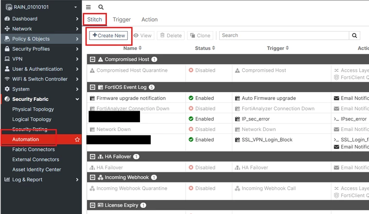369x214 pixels.
Task: Click the Network arrows icon
Action: [7, 29]
